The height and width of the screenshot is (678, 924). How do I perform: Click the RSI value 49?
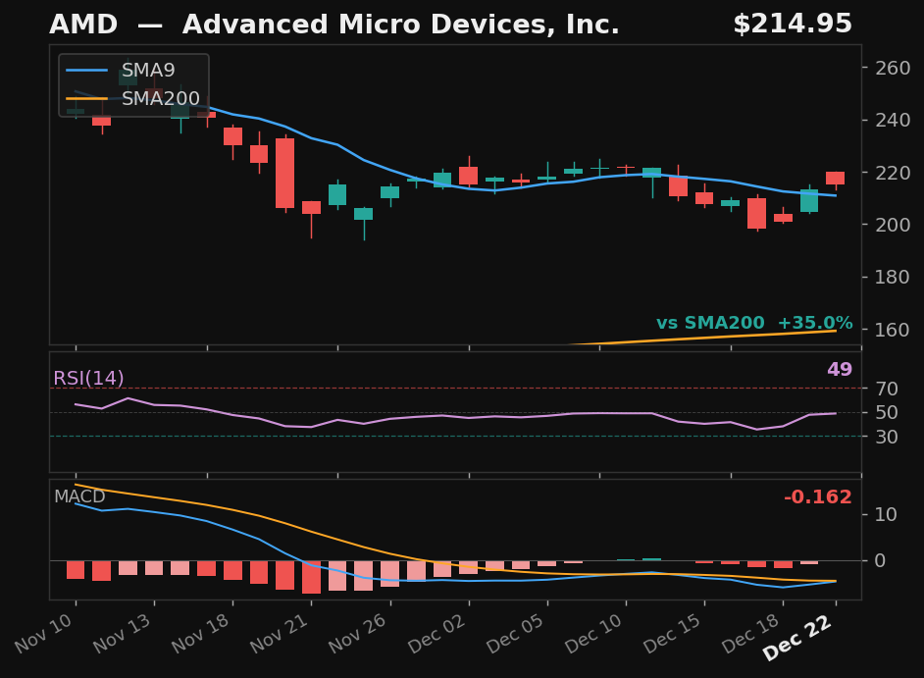tap(840, 369)
